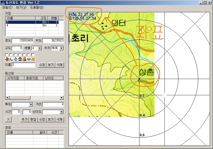Click the 보기 button in the 지점 panel
This screenshot has width=213, height=149.
tap(51, 65)
